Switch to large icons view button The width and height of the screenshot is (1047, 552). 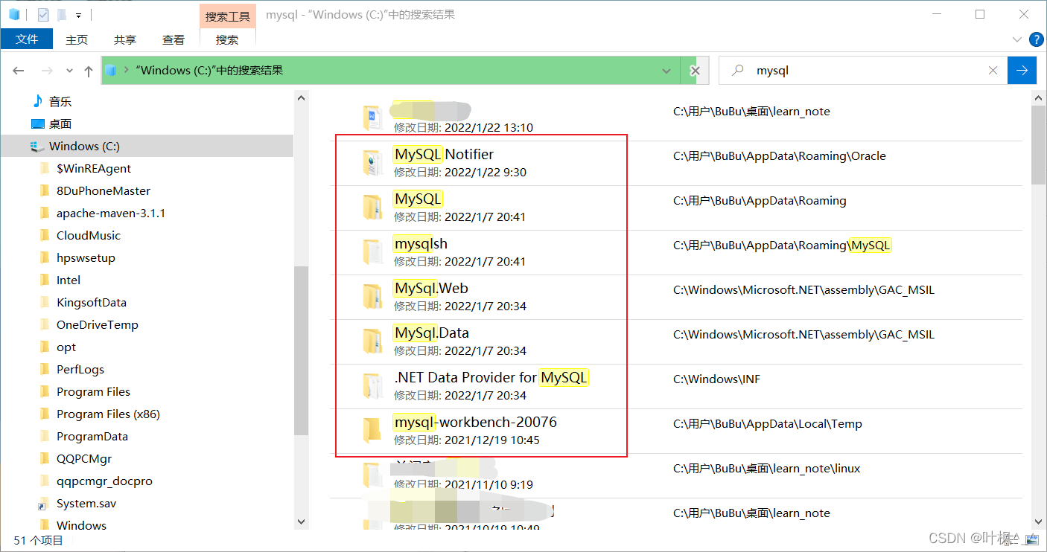tap(1032, 540)
